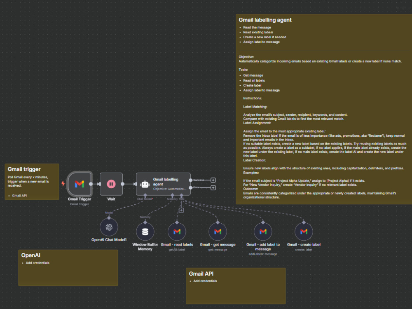This screenshot has height=309, width=412.
Task: Select the Gmail trigger sticky note title
Action: 24,169
